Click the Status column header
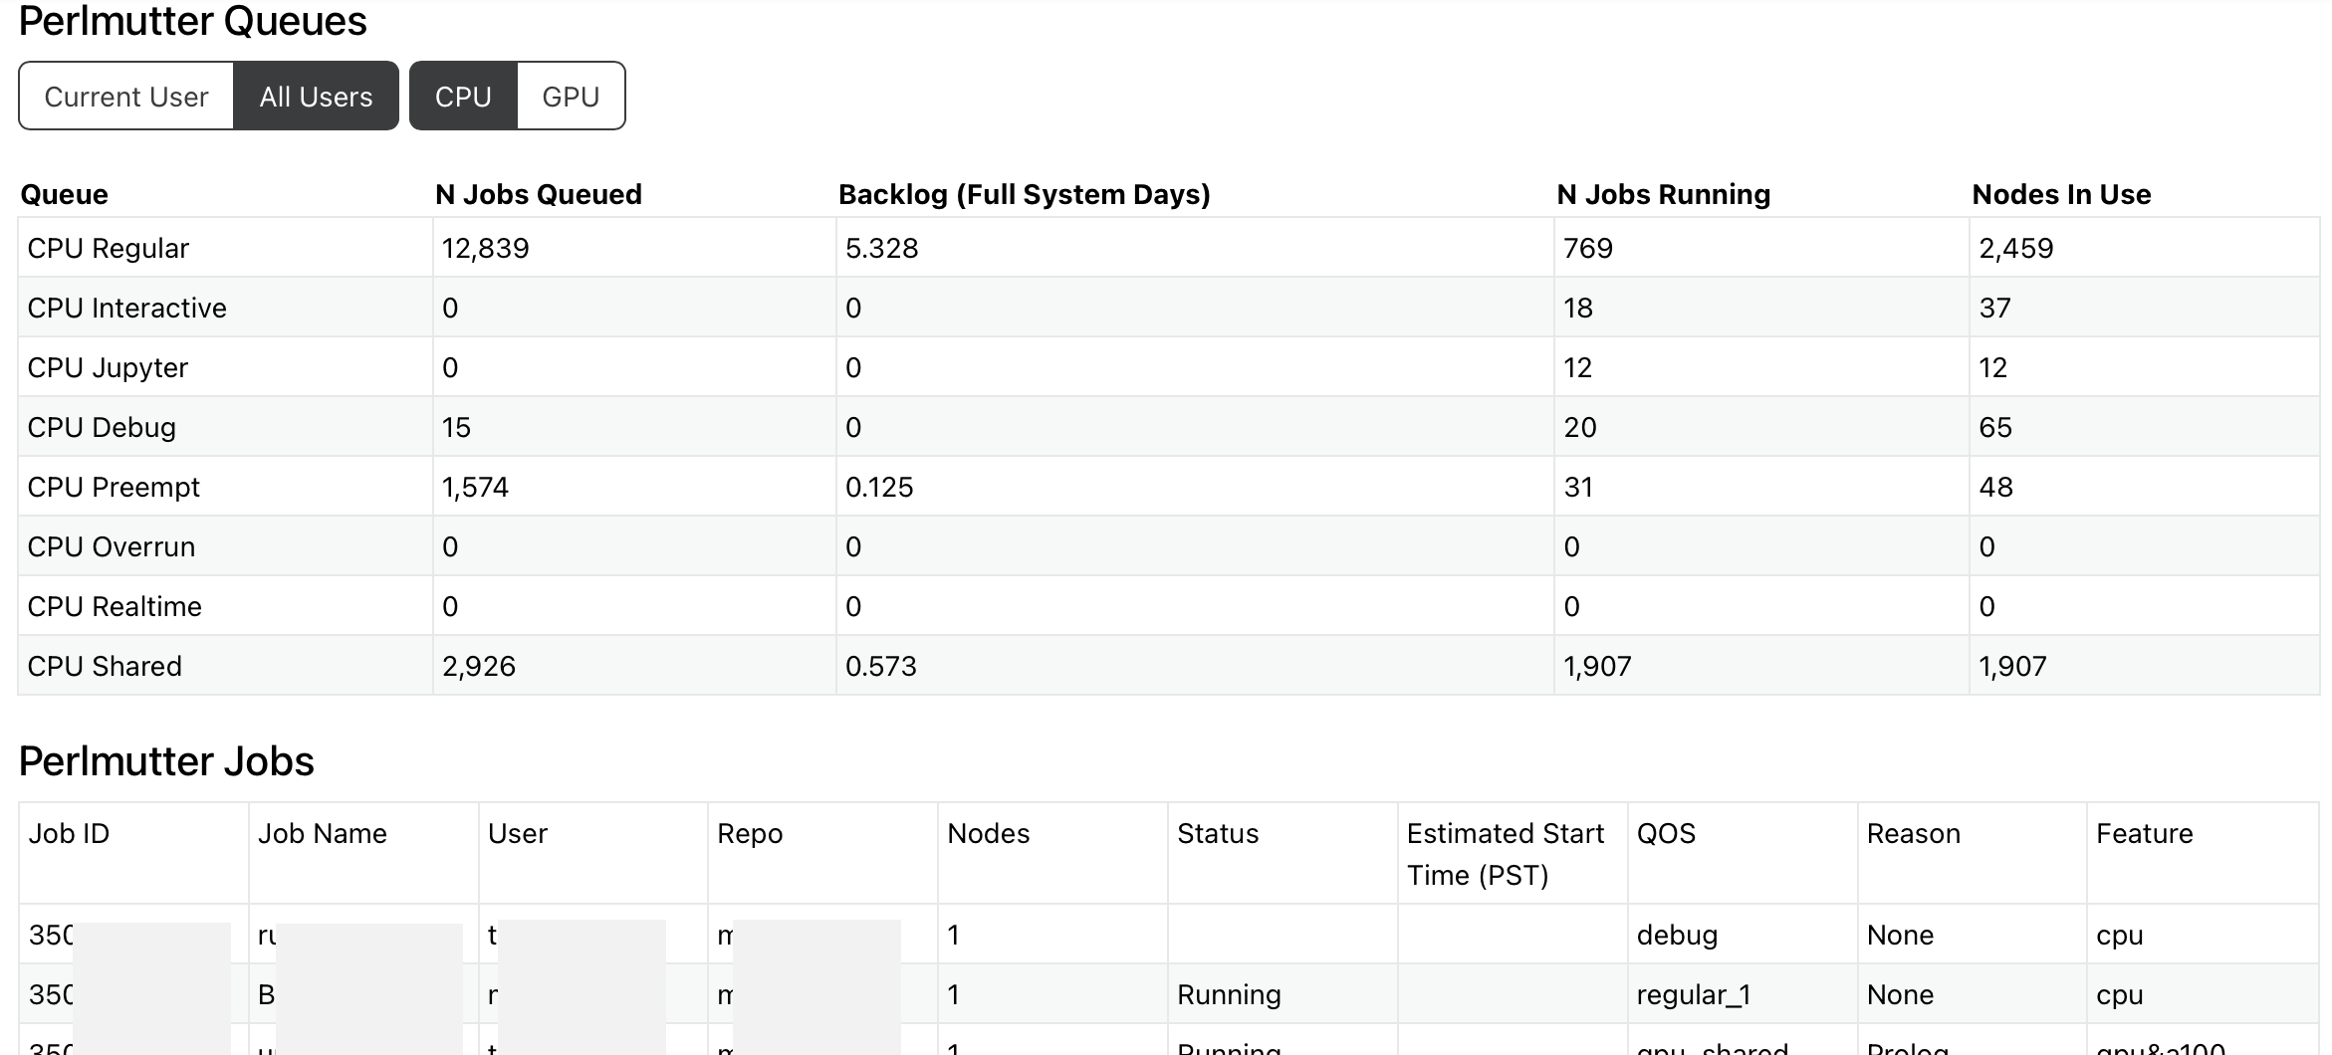This screenshot has width=2332, height=1055. [1218, 833]
